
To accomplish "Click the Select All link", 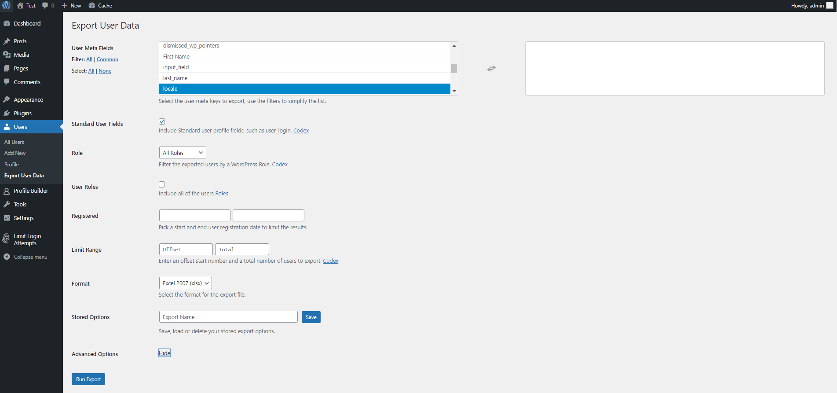I will click(x=91, y=71).
